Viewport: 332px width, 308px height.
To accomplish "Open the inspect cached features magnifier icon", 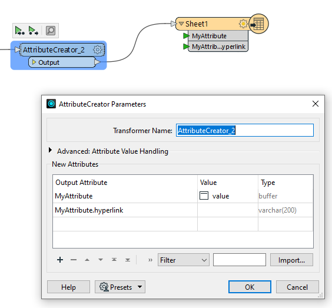I will click(51, 31).
